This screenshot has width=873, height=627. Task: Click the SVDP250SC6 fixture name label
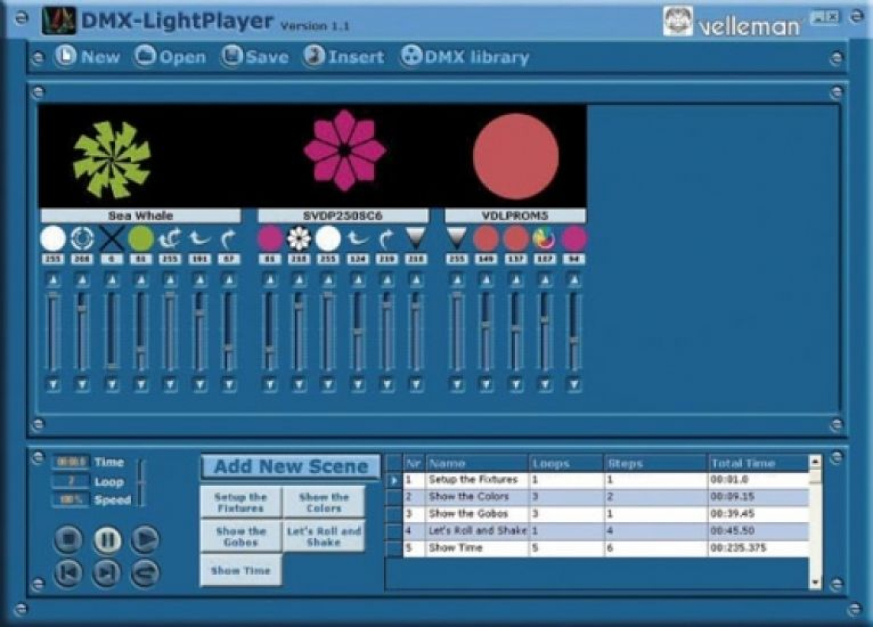coord(343,216)
